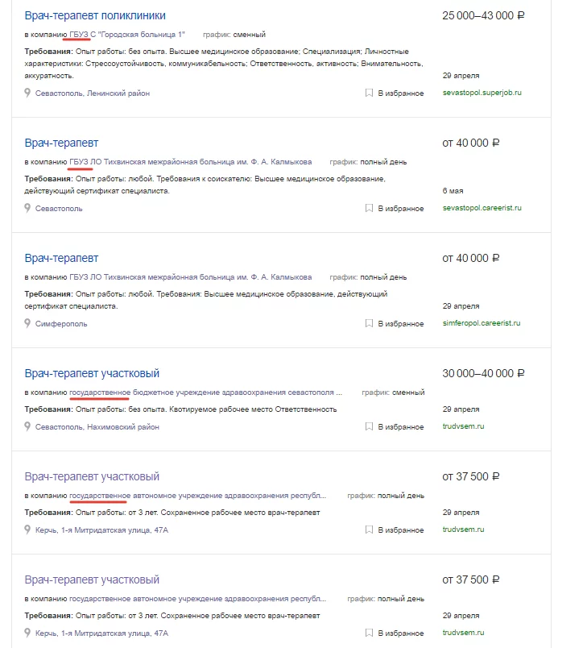587x648 pixels.
Task: Bookmark the "Врач-терапевт поликлиники" vacancy icon
Action: coord(369,93)
